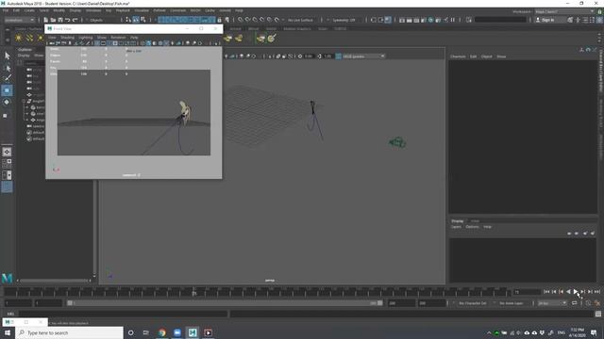Image resolution: width=604 pixels, height=339 pixels.
Task: Toggle the Snap to points magnet icon
Action: click(x=255, y=20)
